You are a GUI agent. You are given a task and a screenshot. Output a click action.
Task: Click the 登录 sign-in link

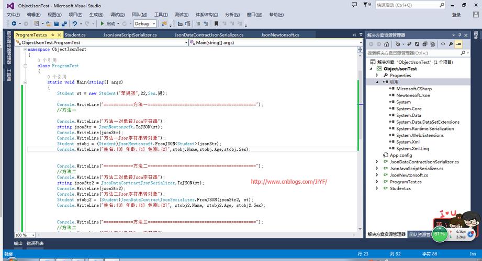[x=456, y=15]
